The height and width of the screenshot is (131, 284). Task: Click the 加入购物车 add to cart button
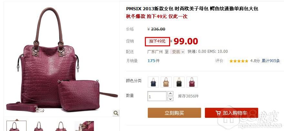[x=231, y=113]
